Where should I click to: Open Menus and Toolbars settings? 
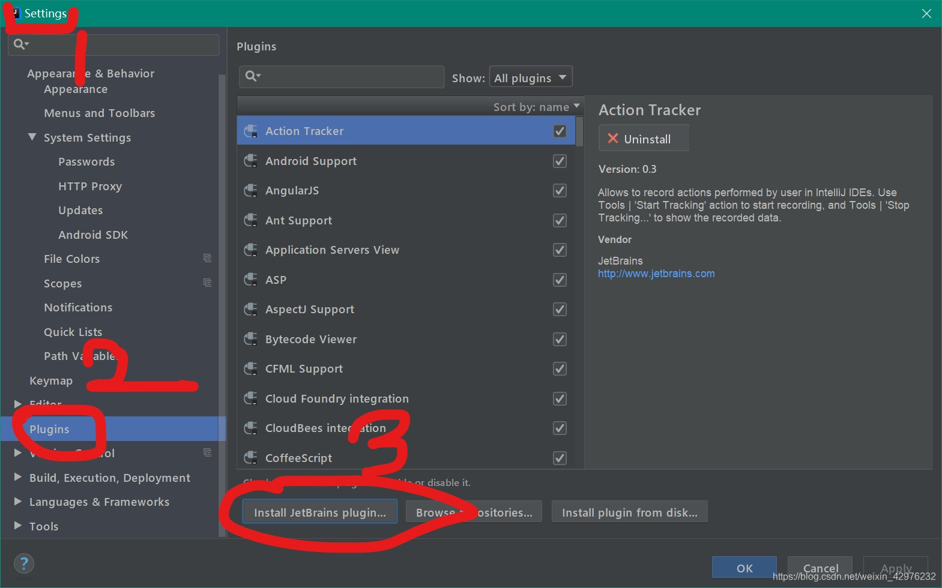100,113
